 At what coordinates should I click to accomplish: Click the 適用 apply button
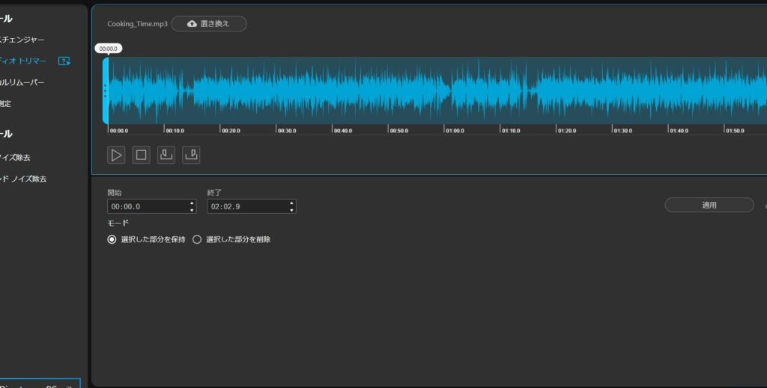point(709,205)
